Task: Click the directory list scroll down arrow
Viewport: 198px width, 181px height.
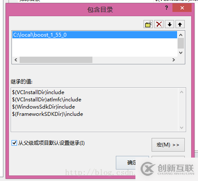Action: point(181,53)
